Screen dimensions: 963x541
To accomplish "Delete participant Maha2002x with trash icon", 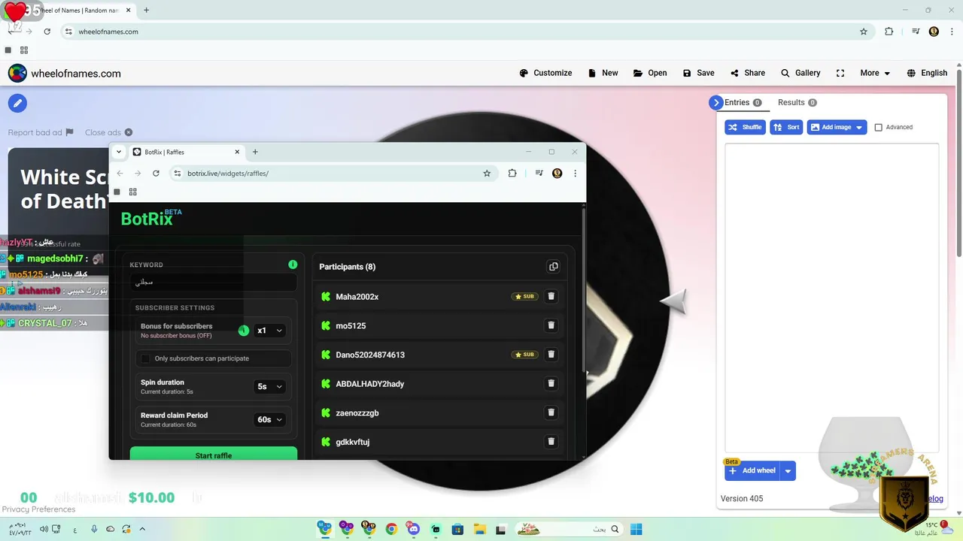I will click(551, 296).
